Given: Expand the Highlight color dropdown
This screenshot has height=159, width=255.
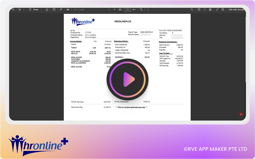Looking at the screenshot, I should coord(23,10).
